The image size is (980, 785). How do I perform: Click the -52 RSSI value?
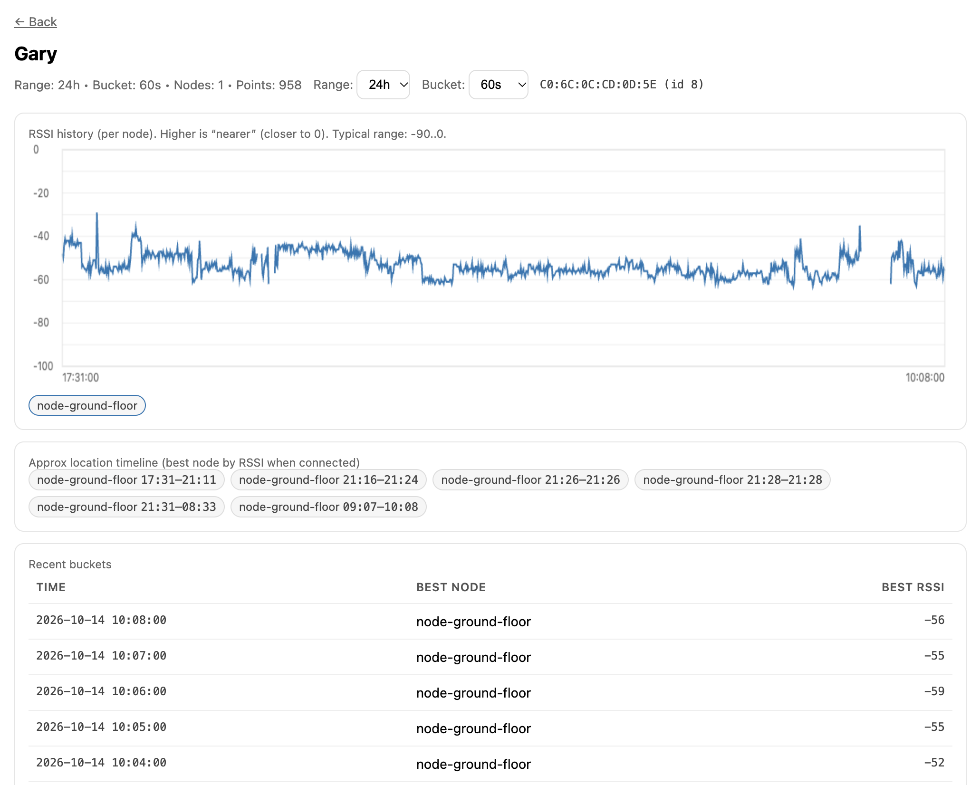click(934, 763)
